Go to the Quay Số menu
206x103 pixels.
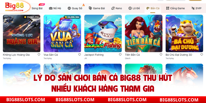(75, 8)
